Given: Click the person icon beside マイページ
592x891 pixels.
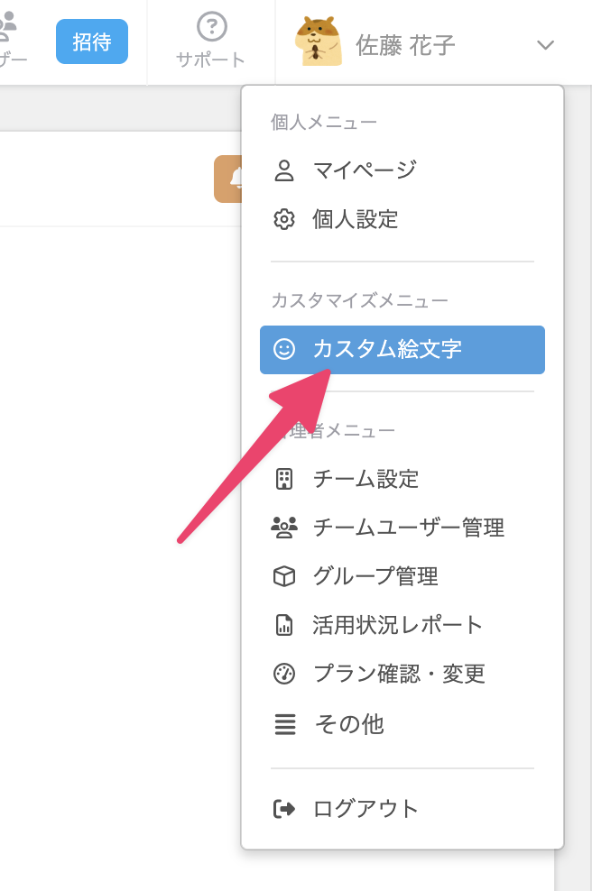Looking at the screenshot, I should click(283, 170).
